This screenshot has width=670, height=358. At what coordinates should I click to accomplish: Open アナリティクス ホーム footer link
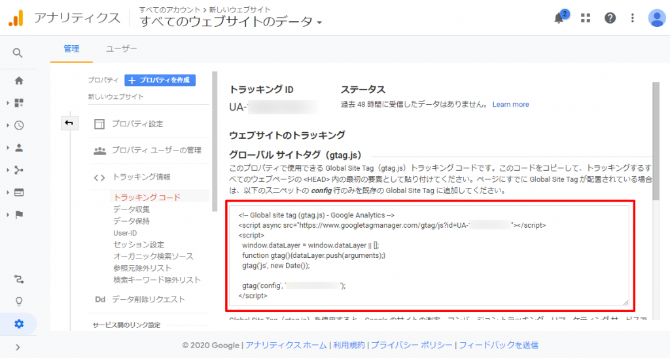pyautogui.click(x=286, y=345)
